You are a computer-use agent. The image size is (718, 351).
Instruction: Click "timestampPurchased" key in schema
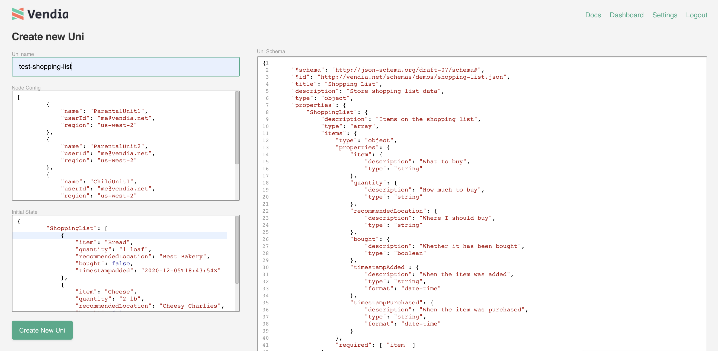point(386,302)
